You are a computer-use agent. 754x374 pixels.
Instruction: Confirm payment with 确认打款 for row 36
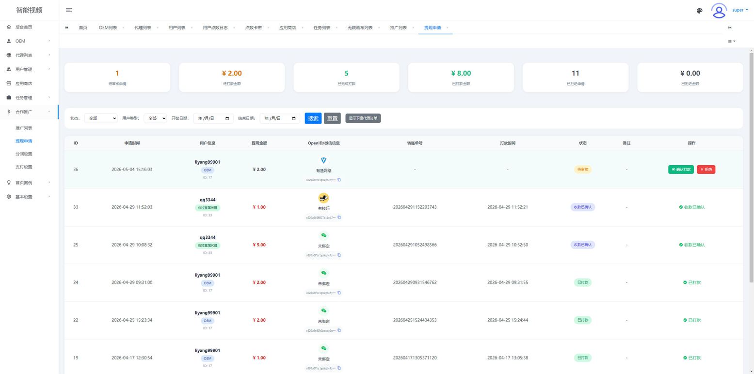click(681, 170)
